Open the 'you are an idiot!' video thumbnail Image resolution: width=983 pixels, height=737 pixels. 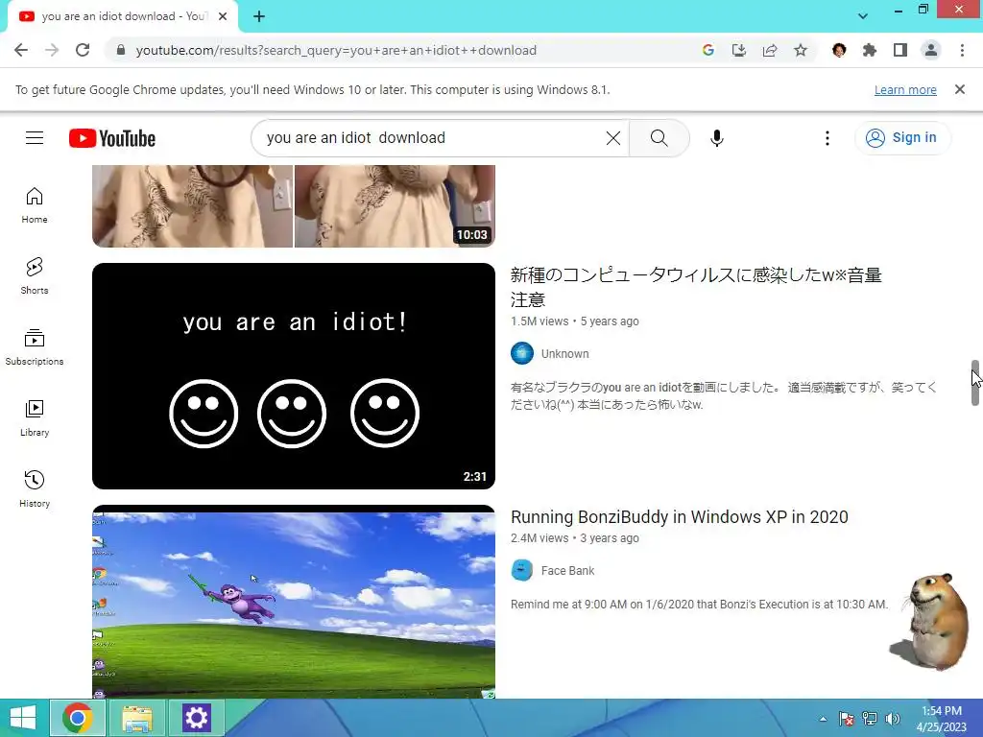(x=294, y=376)
